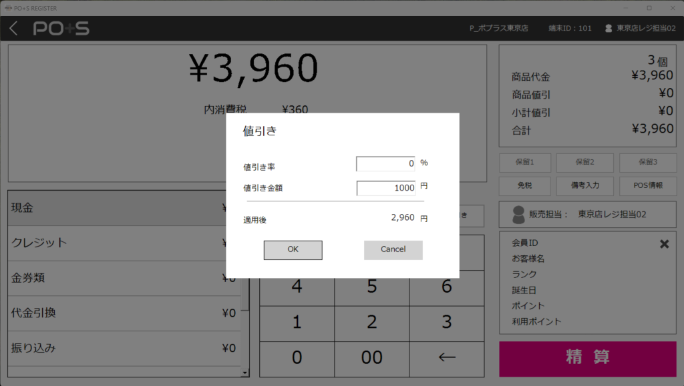Click OK in the discount dialog

[x=293, y=249]
